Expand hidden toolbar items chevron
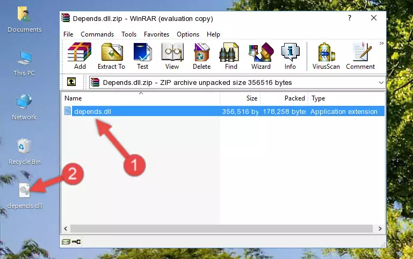This screenshot has width=413, height=259. point(382,43)
